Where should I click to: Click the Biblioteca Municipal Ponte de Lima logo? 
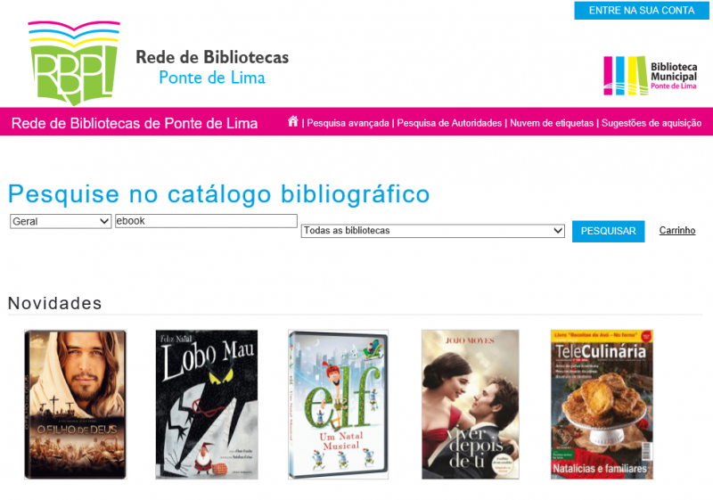[x=650, y=76]
